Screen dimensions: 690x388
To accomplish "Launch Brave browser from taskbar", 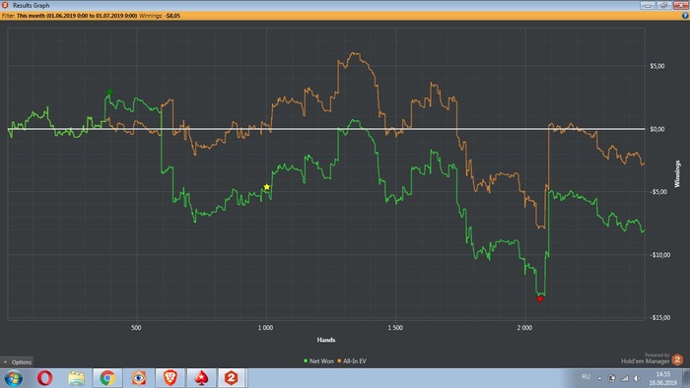I will pyautogui.click(x=170, y=378).
